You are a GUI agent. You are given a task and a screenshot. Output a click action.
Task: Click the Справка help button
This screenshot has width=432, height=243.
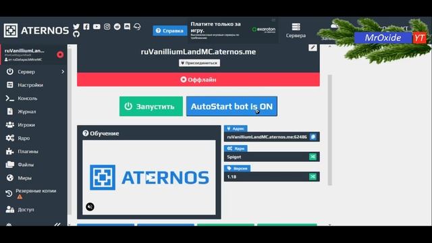tap(169, 30)
